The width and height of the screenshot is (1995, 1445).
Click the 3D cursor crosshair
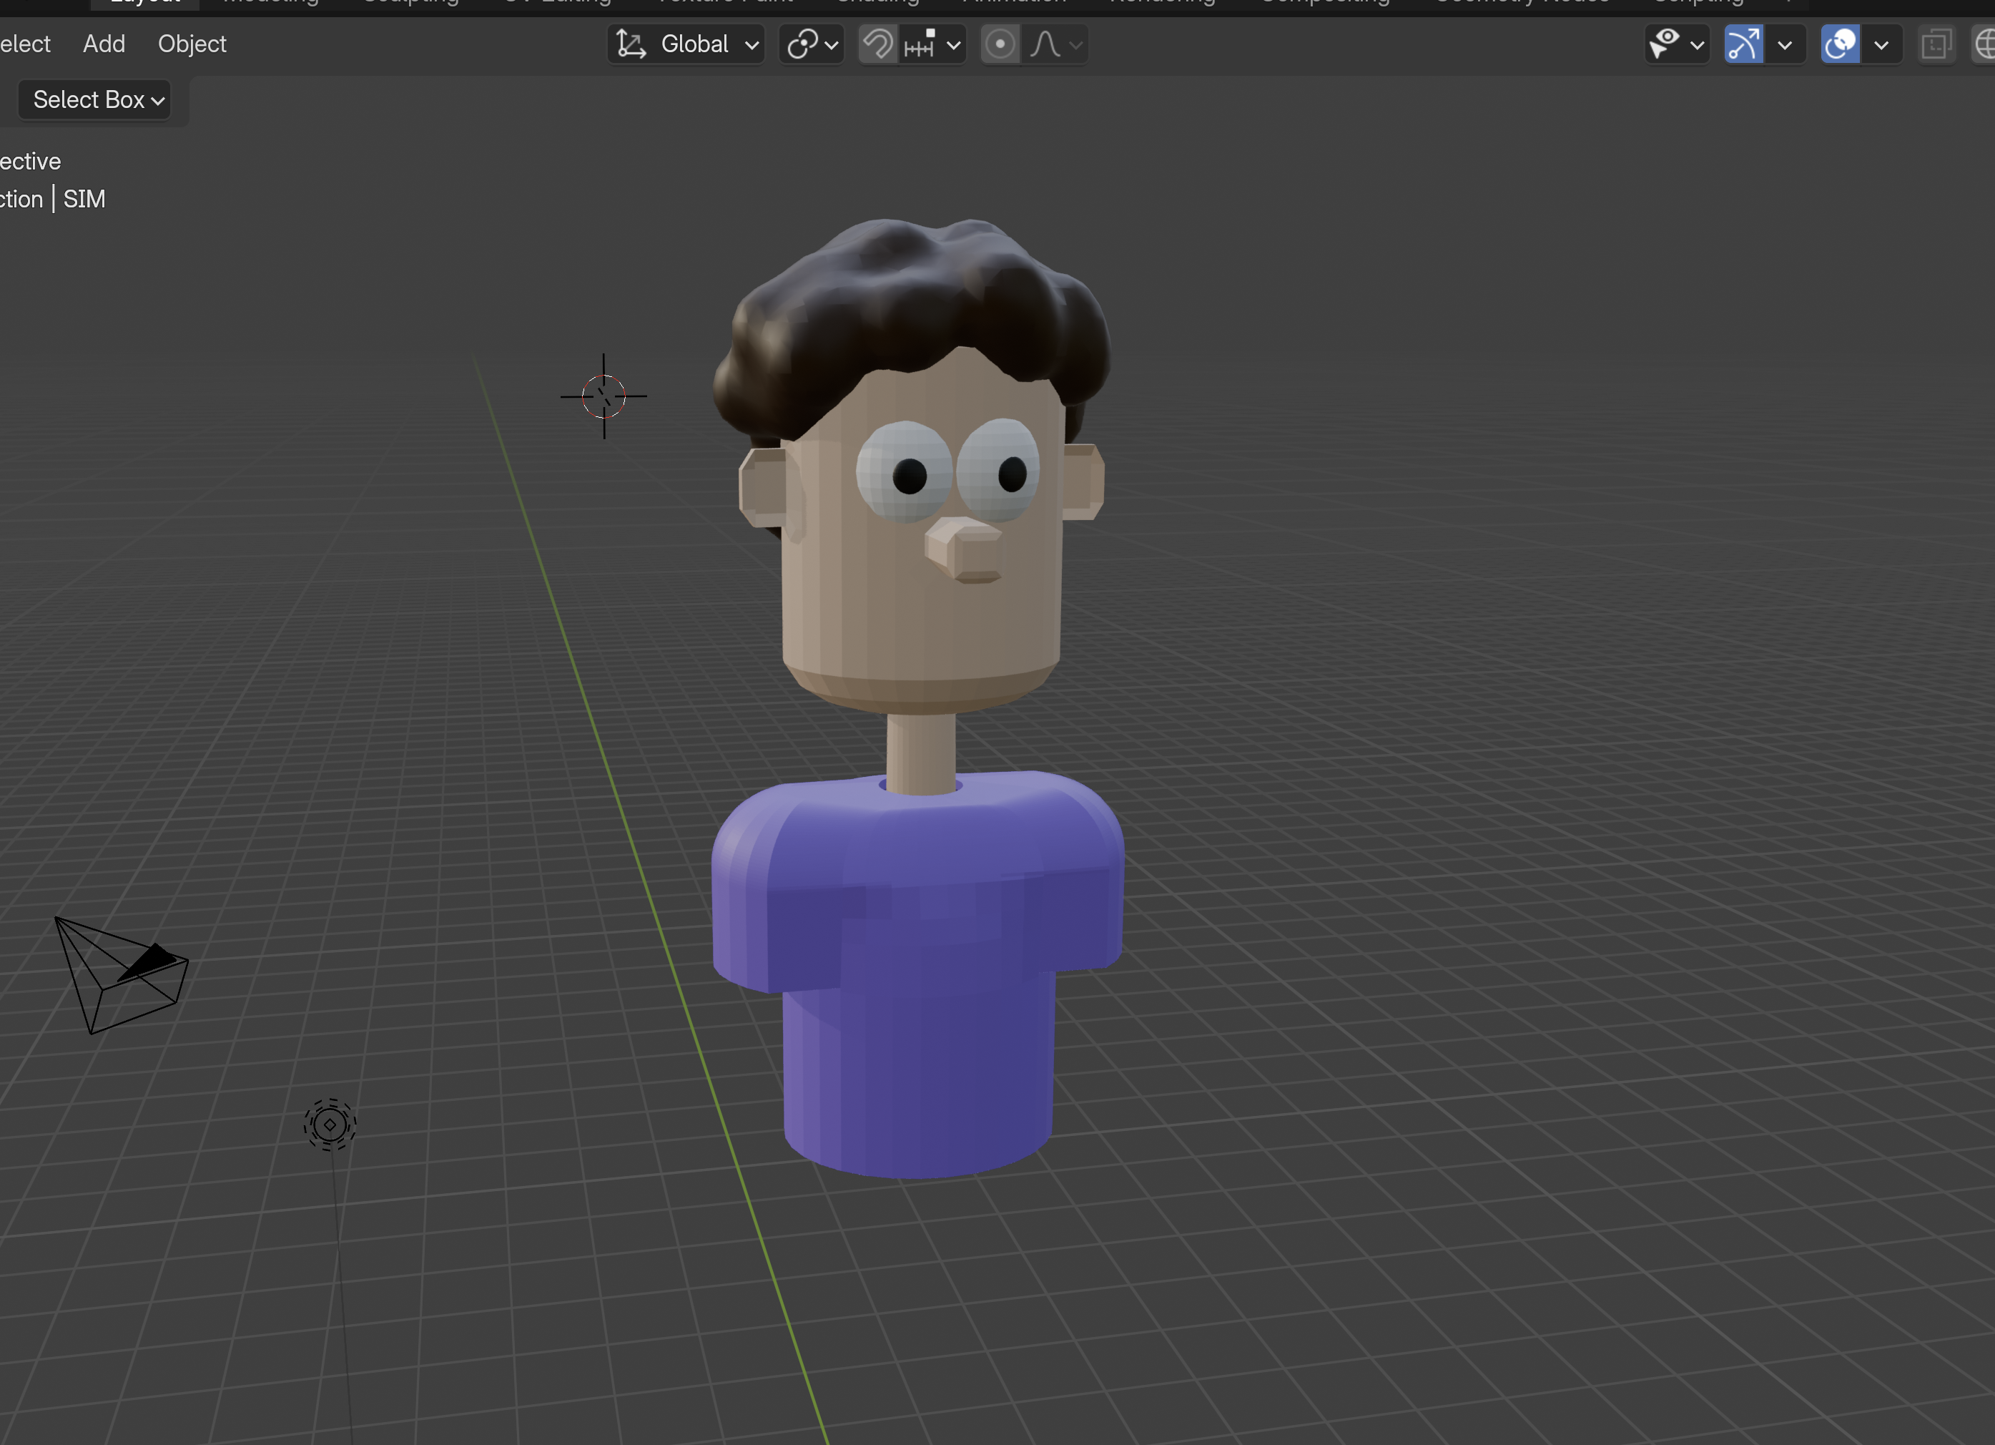pyautogui.click(x=604, y=396)
